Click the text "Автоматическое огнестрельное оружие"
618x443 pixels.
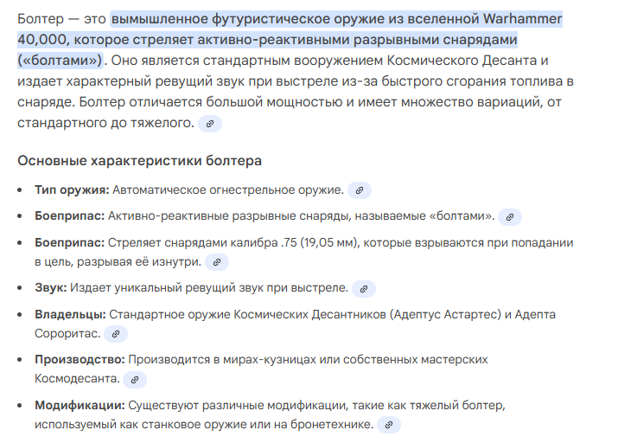[x=228, y=189]
